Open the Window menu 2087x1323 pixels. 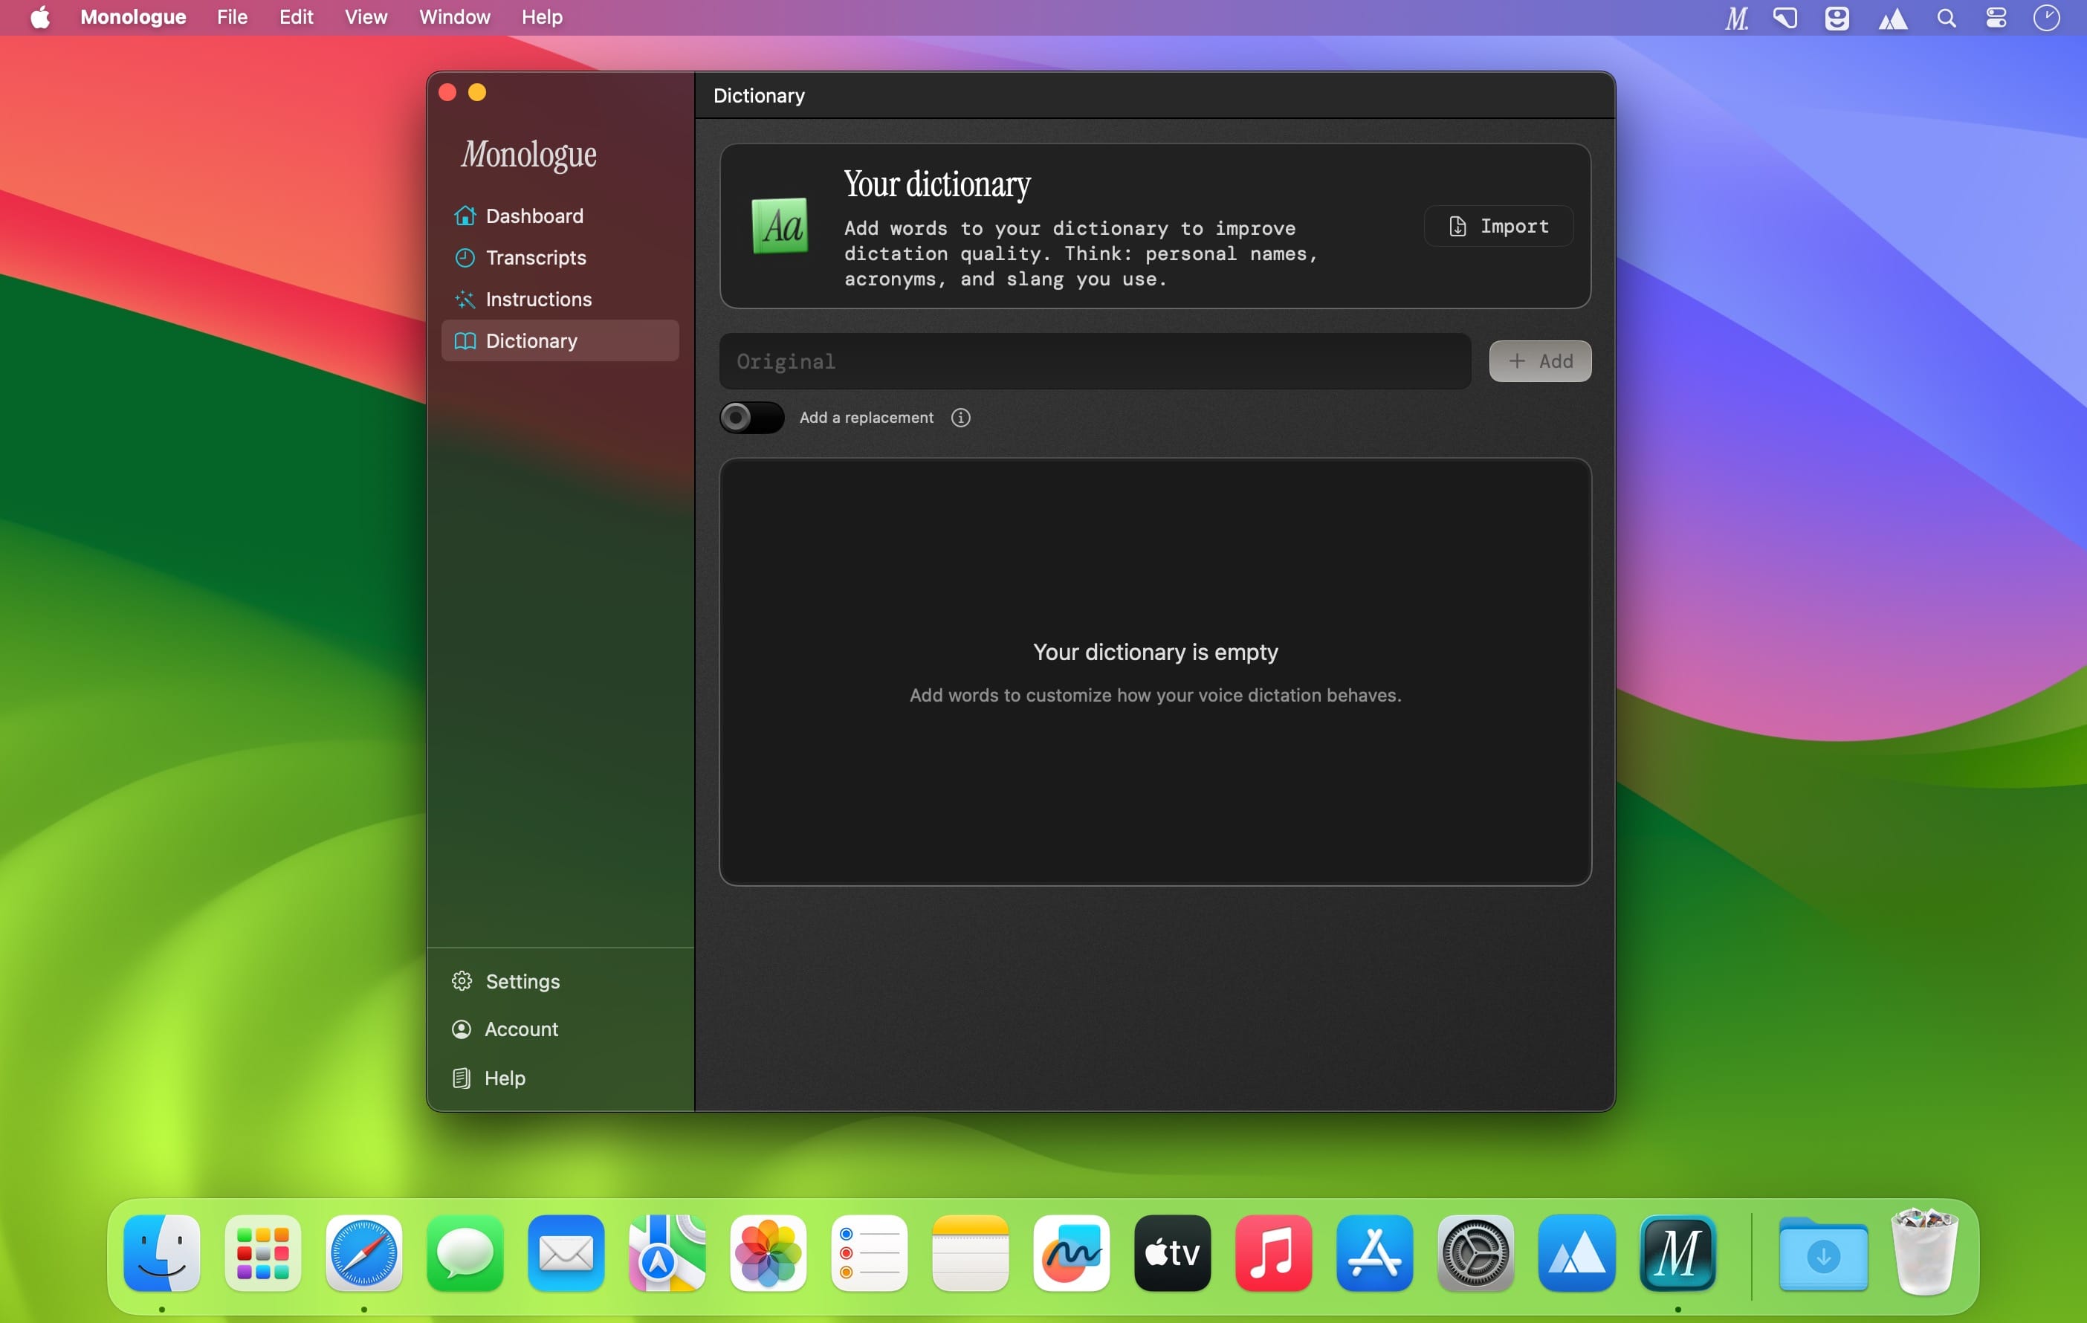454,17
